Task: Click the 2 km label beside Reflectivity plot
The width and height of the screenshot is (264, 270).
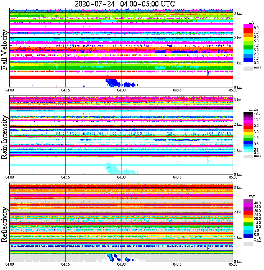Action: pos(238,212)
